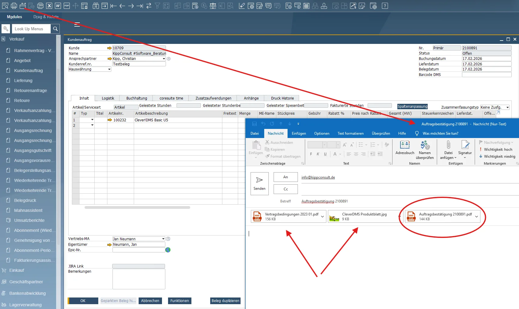
Task: Click the Beleg duplizieren button
Action: tap(225, 301)
